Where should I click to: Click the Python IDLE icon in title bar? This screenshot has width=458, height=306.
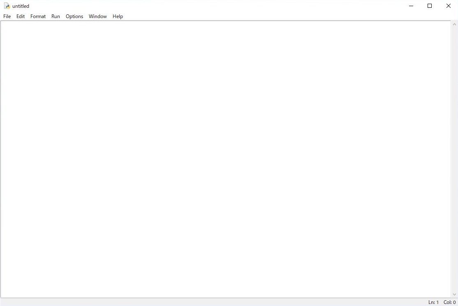coord(7,6)
